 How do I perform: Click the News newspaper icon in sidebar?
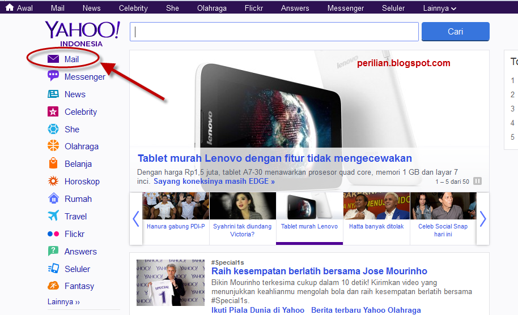point(53,94)
